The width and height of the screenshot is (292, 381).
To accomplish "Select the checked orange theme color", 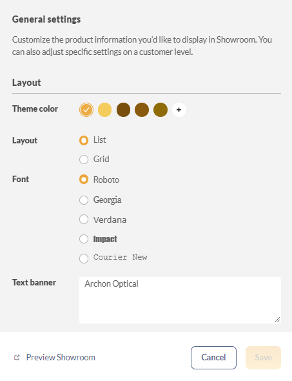I will (86, 110).
